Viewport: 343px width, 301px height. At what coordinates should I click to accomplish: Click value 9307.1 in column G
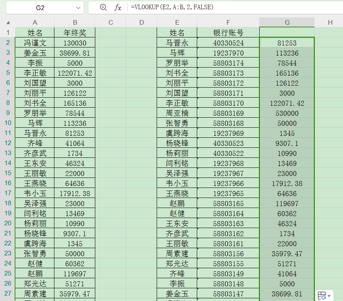(287, 143)
